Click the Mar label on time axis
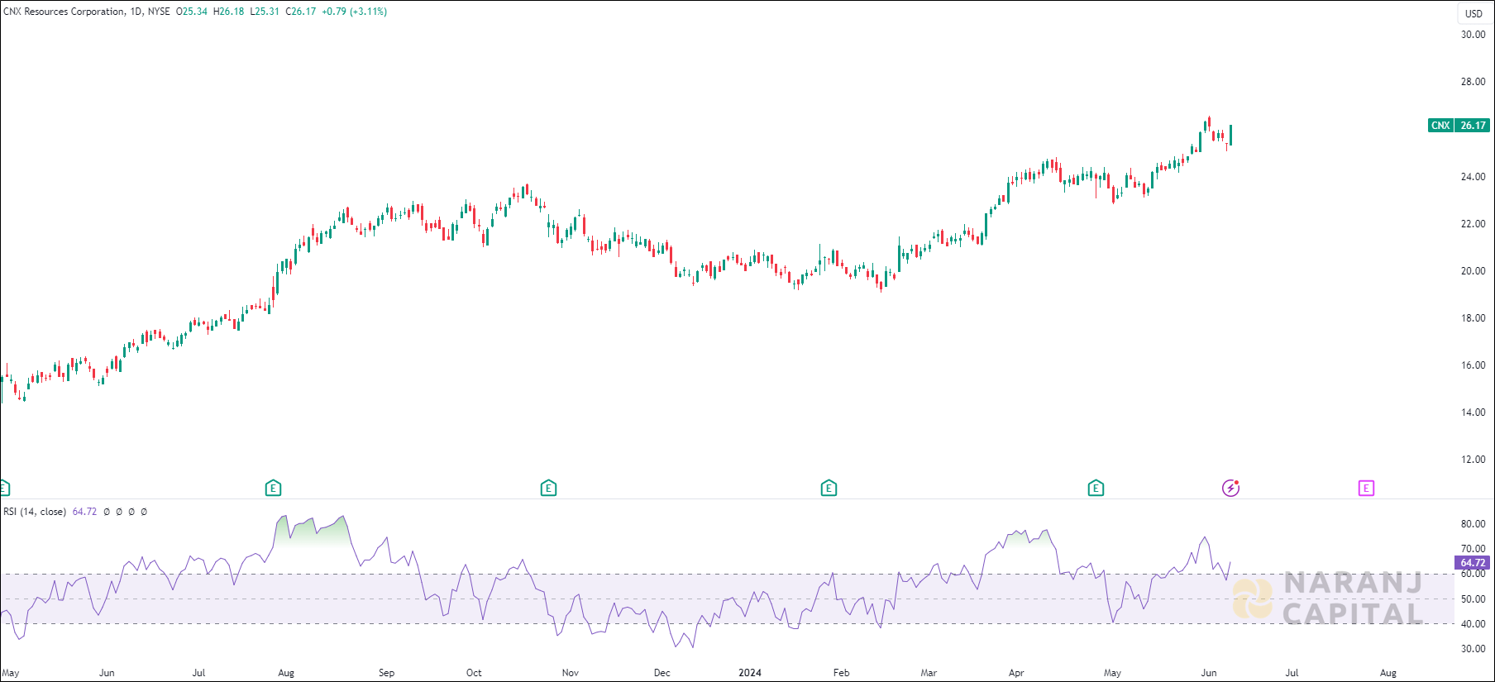Viewport: 1495px width, 682px height. [929, 673]
